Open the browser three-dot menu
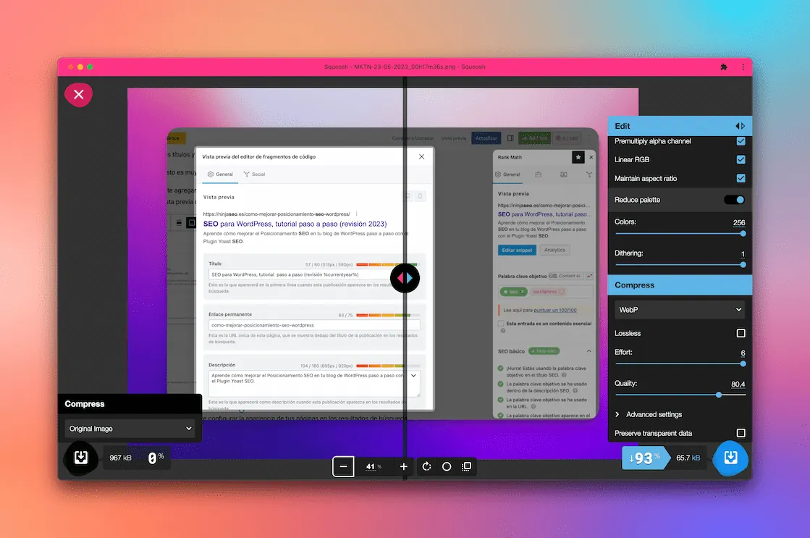Viewport: 810px width, 538px height. 743,67
